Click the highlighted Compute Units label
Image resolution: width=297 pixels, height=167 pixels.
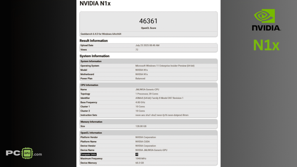coord(88,155)
